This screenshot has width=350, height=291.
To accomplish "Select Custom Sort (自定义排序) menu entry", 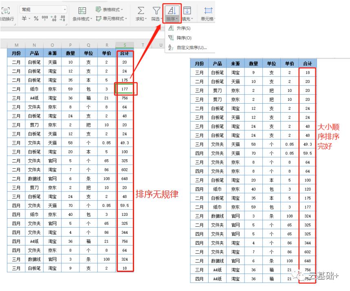I will tap(191, 48).
